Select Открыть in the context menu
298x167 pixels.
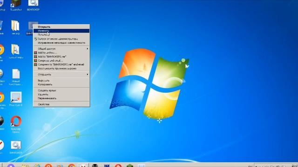coord(61,27)
